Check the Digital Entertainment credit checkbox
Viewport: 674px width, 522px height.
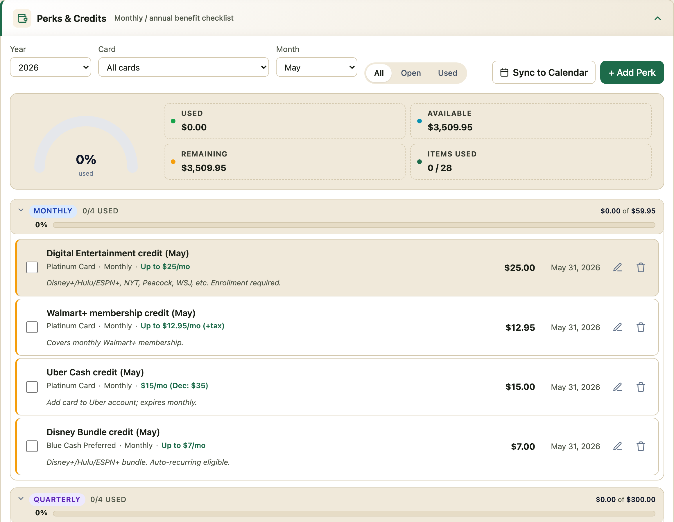[x=32, y=267]
